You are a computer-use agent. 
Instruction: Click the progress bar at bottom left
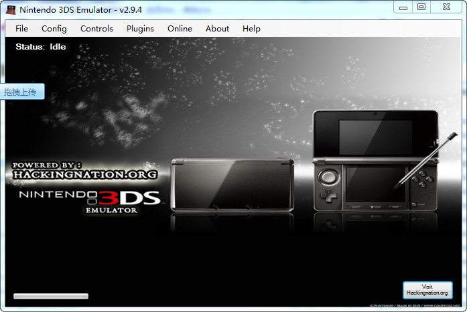(51, 296)
